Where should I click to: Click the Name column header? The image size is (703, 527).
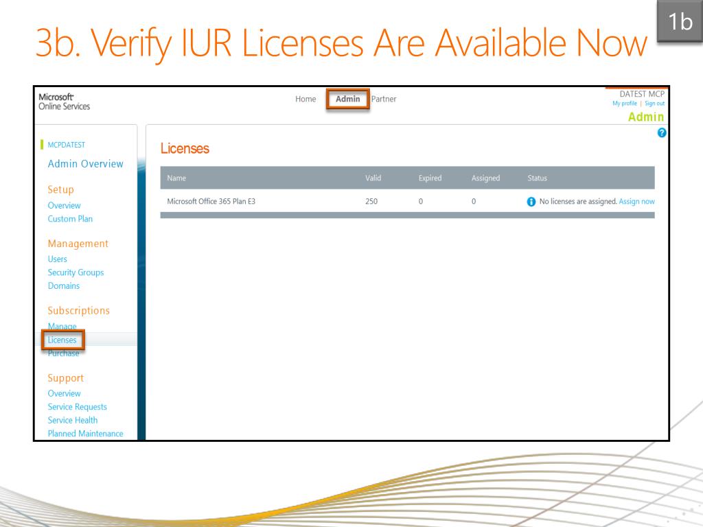click(x=176, y=178)
